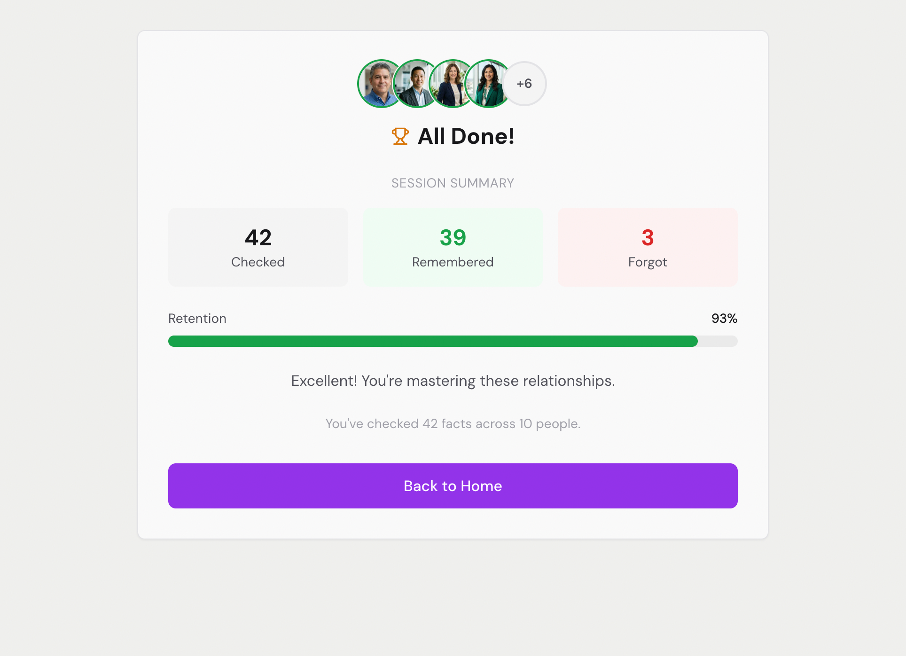Image resolution: width=906 pixels, height=656 pixels.
Task: Click the Retention label text
Action: click(x=197, y=318)
